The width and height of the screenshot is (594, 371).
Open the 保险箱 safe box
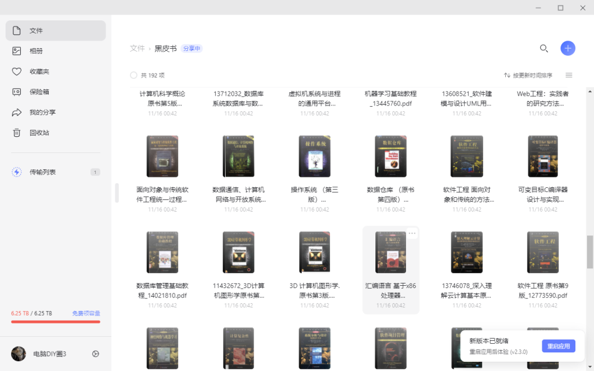[x=55, y=92]
